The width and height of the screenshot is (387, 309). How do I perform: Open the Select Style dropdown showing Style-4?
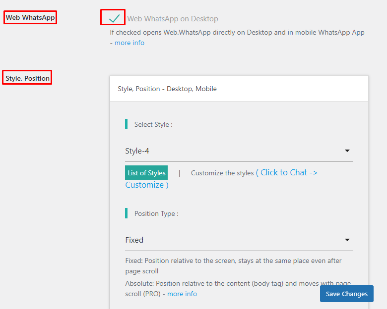click(239, 151)
